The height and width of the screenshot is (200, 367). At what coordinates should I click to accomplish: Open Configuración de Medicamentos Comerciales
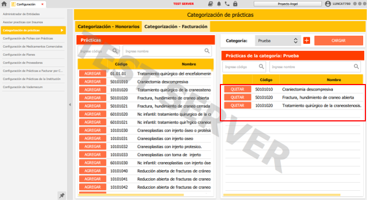point(33,47)
